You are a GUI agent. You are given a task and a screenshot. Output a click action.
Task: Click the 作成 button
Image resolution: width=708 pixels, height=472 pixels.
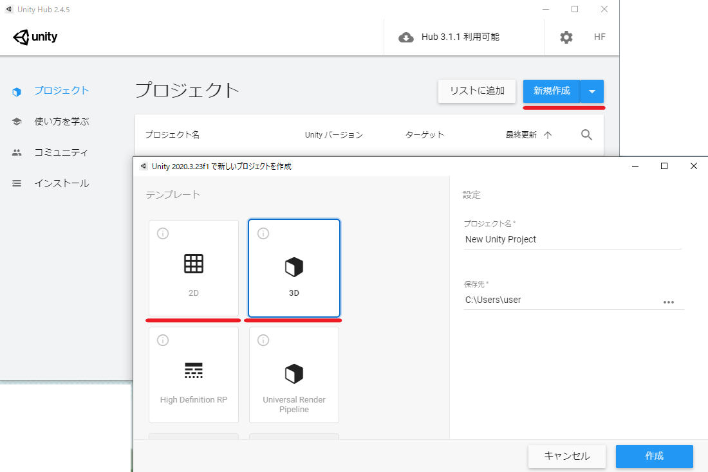[x=655, y=456]
